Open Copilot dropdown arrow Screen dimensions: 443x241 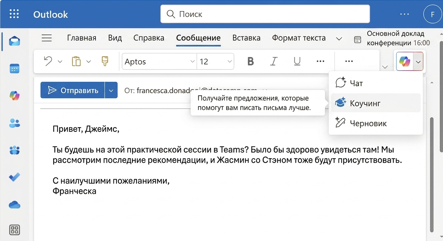click(418, 61)
